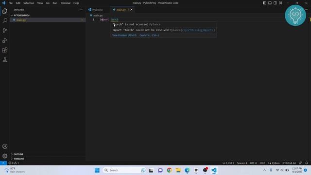Toggle bottom panel layout icon
Image resolution: width=311 pixels, height=175 pixels.
point(270,3)
